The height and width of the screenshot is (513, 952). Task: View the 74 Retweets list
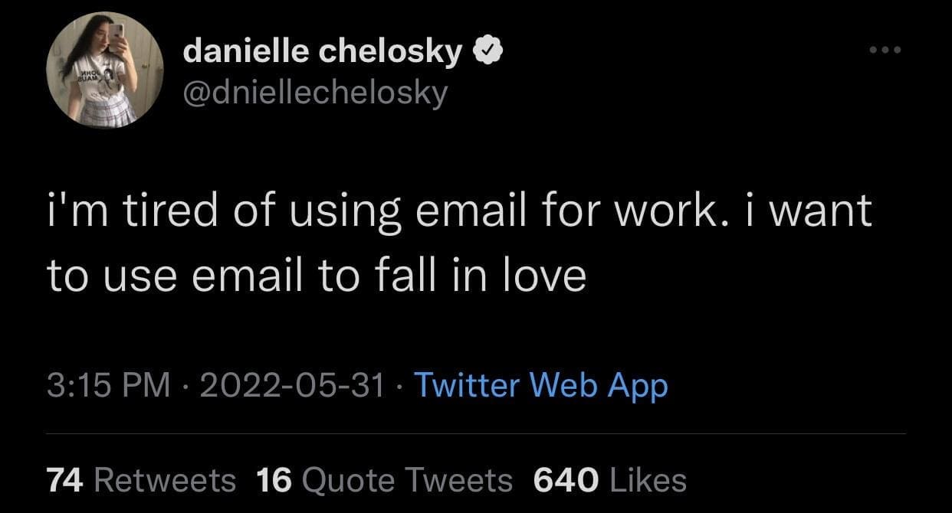point(142,480)
